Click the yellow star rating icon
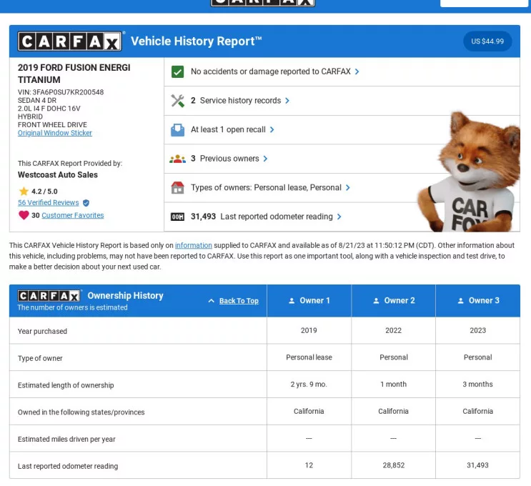 (24, 192)
